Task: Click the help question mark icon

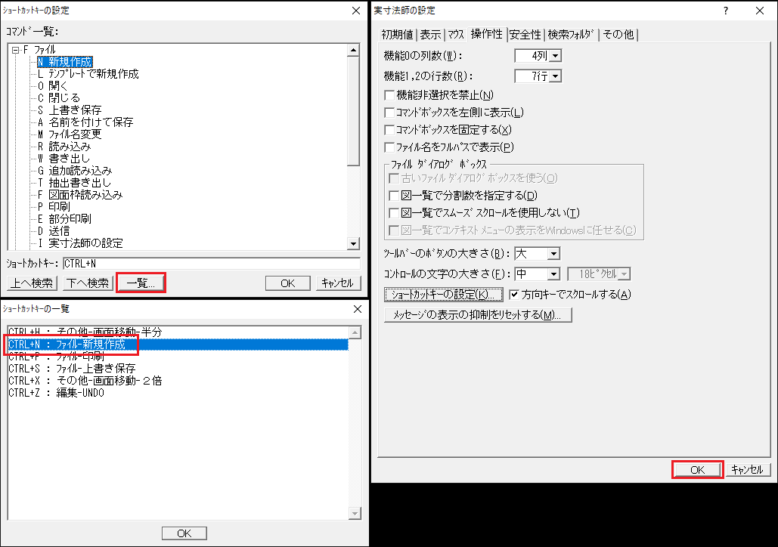Action: point(726,11)
